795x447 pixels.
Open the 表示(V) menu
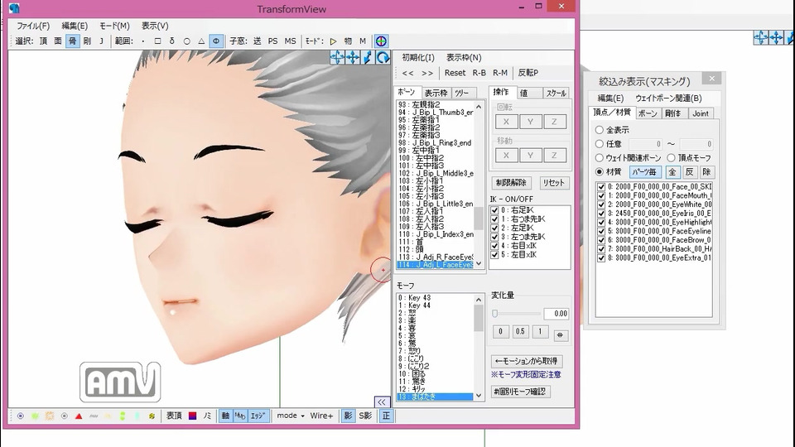click(x=154, y=26)
